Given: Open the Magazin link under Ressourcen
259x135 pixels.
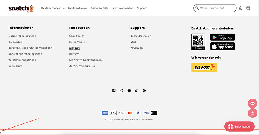Looking at the screenshot, I should (x=74, y=48).
